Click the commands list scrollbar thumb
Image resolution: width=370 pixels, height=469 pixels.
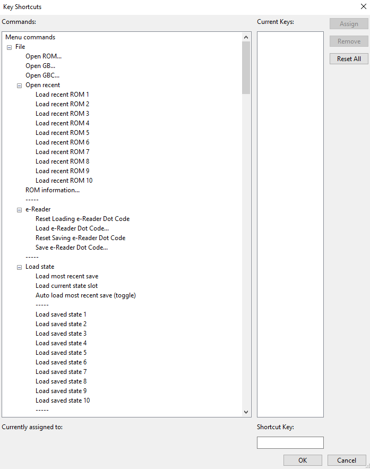[x=246, y=68]
